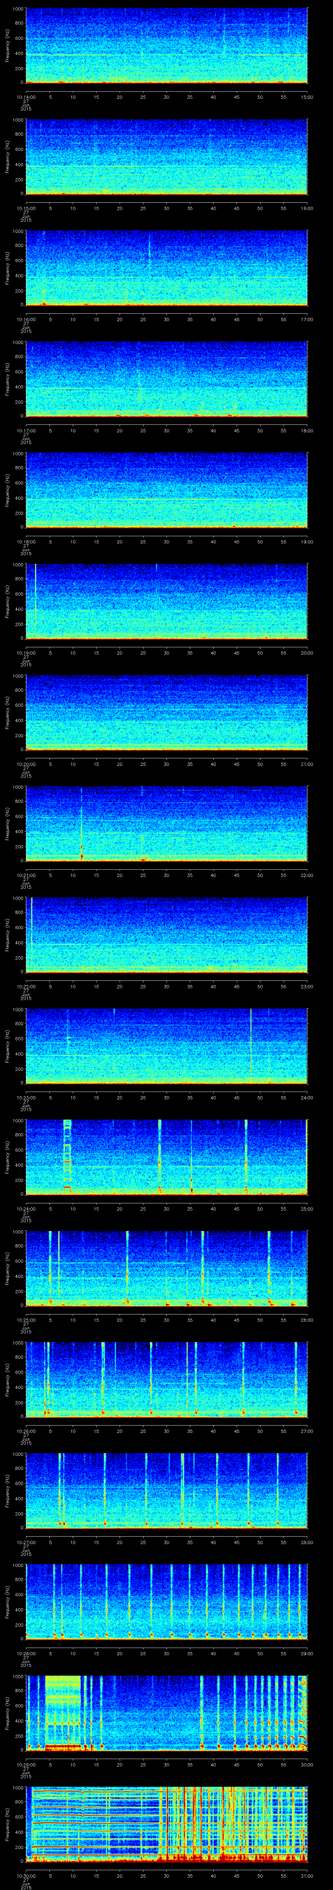Click the 10:27:00 time axis label
Image resolution: width=333 pixels, height=1890 pixels.
coord(26,1542)
